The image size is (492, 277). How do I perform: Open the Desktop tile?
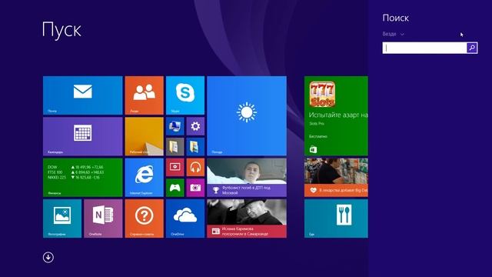[145, 137]
